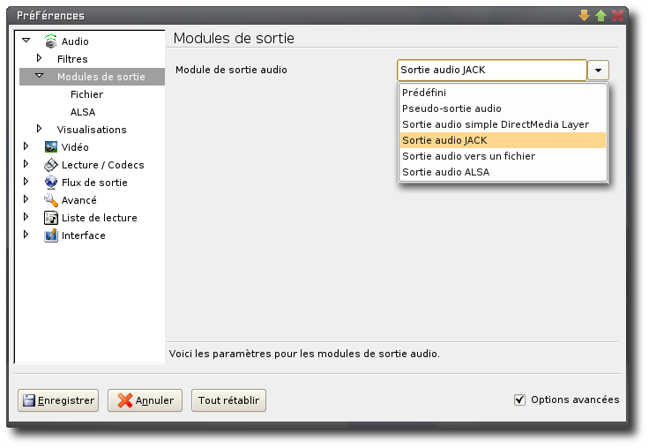Click the Voici les paramètres description text
Screen dimensions: 649x448
304,354
